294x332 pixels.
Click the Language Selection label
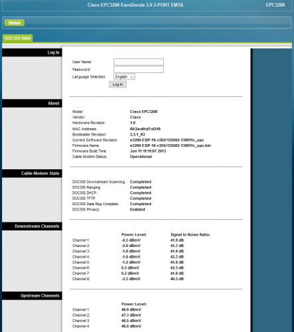coord(89,77)
